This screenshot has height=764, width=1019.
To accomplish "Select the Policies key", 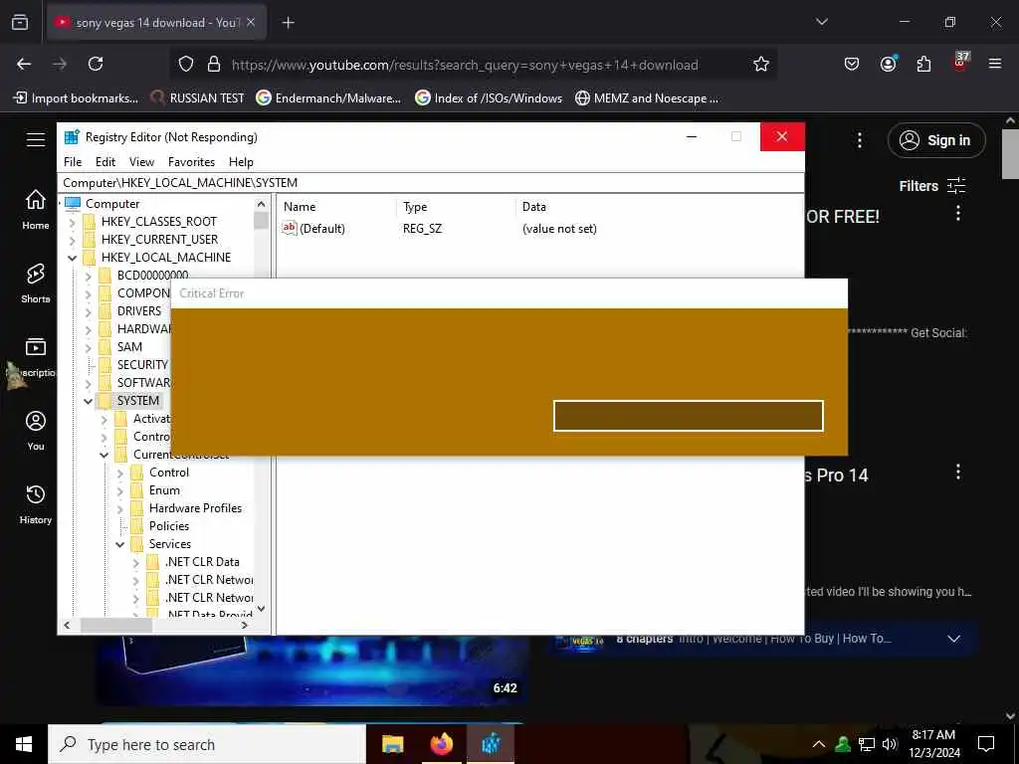I will pos(169,525).
